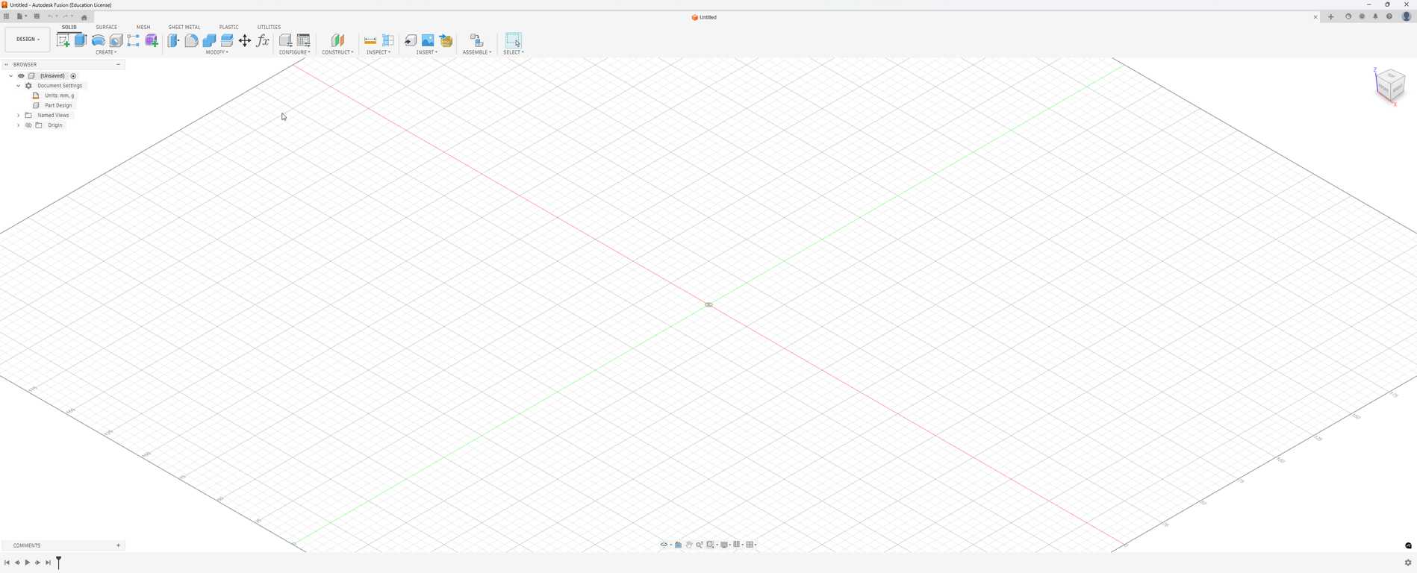
Task: Open the Create Form tool
Action: (152, 40)
